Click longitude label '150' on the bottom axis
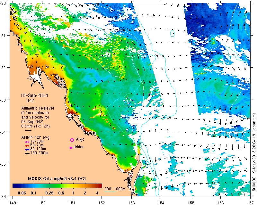 42,203
